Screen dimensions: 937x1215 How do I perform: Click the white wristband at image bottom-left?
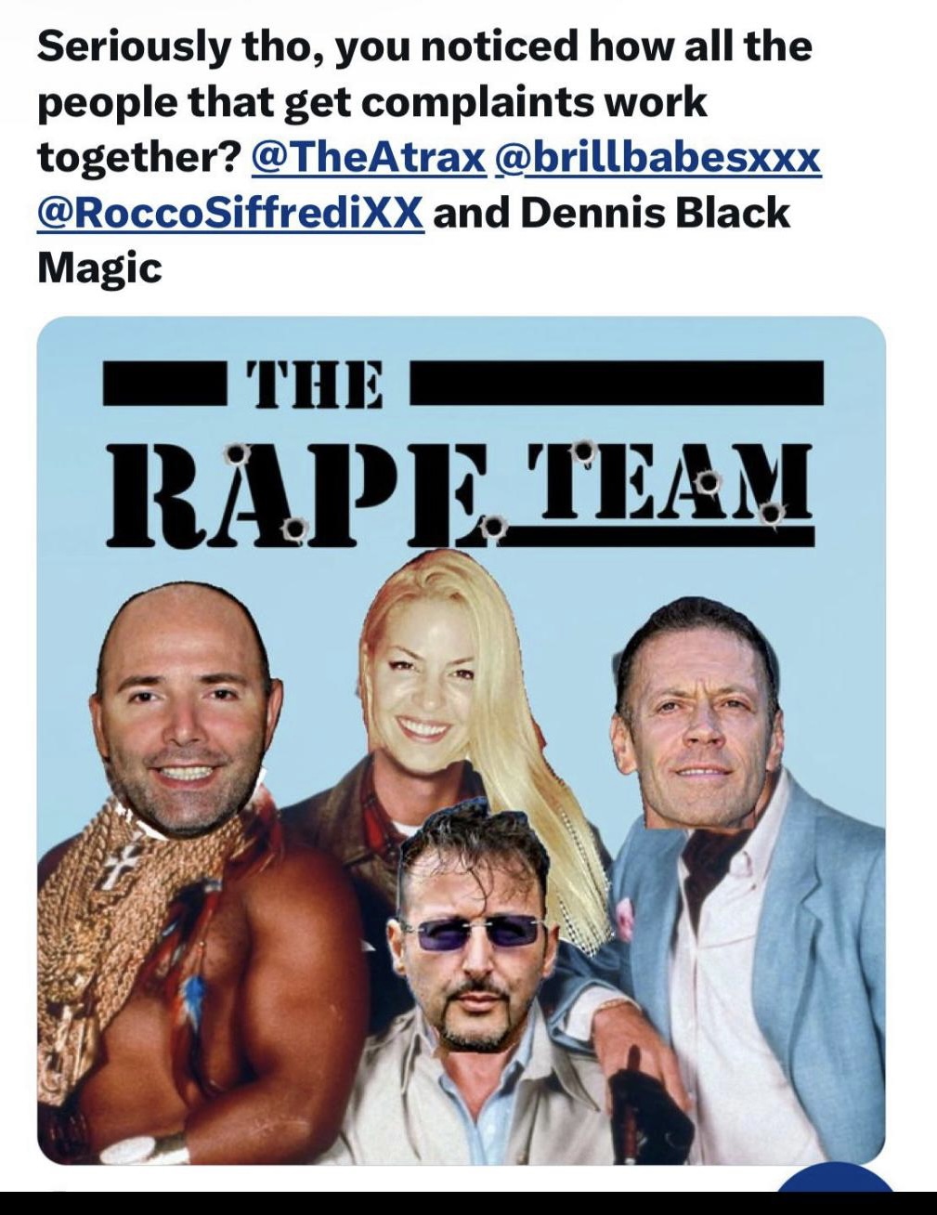pos(146,1148)
